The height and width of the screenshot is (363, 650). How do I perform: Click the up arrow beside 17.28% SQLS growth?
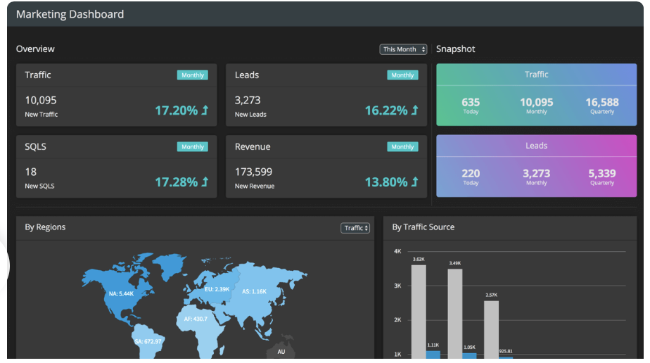pyautogui.click(x=205, y=182)
